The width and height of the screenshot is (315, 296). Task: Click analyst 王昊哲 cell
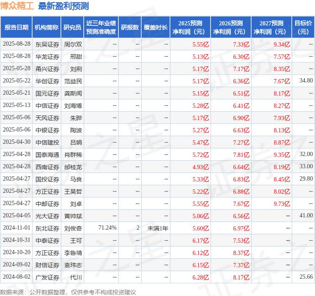(x=73, y=192)
